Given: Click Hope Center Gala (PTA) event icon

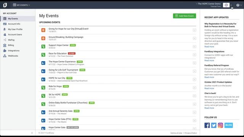Looking at the screenshot, I should (x=43, y=120).
